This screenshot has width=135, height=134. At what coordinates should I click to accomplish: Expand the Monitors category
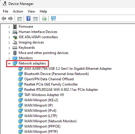[9, 58]
